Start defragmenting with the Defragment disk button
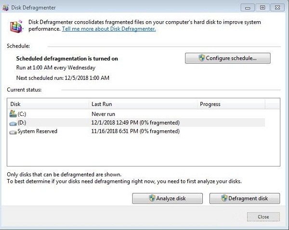 click(x=245, y=198)
